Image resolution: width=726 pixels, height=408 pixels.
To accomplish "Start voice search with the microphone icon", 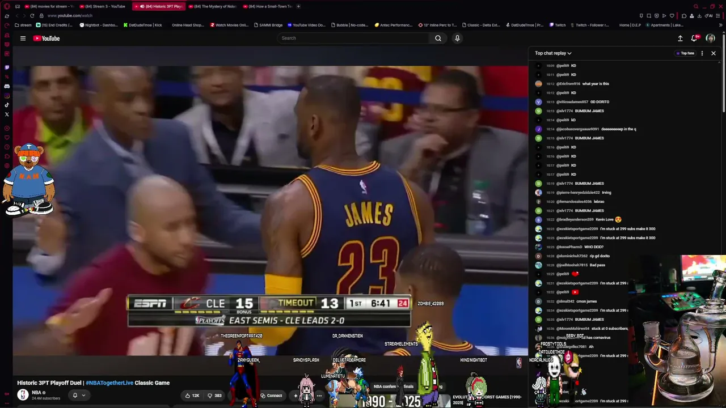I will tap(457, 38).
